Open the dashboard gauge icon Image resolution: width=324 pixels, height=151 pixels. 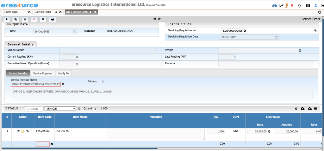[x=274, y=6]
